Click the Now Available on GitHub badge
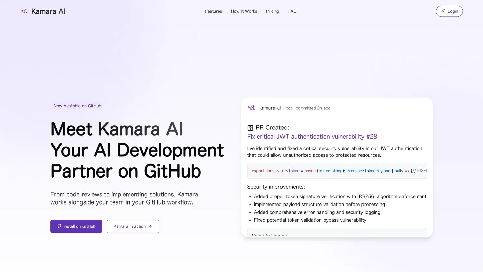Viewport: 483px width, 272px height. [x=77, y=106]
